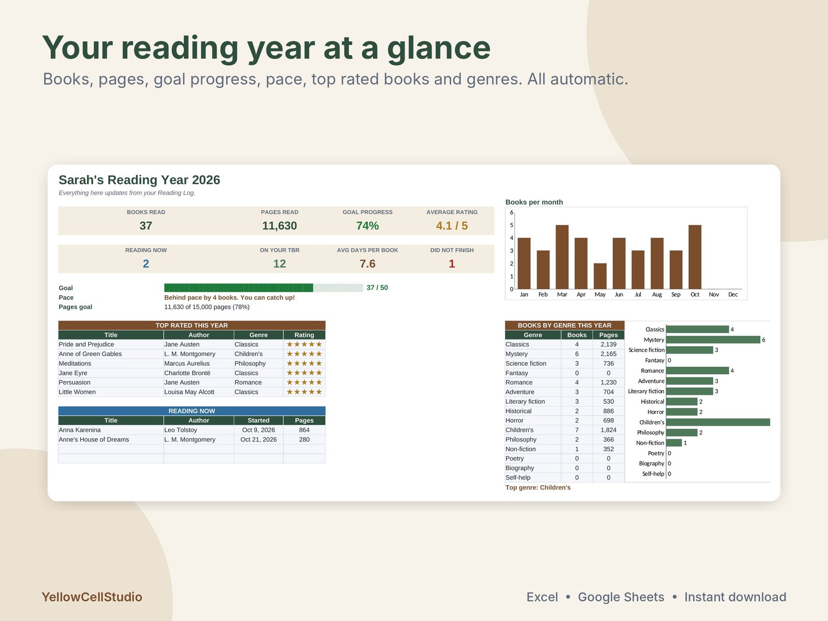Click the Oct 21, 2026 started date cell
Image resolution: width=828 pixels, height=621 pixels.
click(259, 440)
